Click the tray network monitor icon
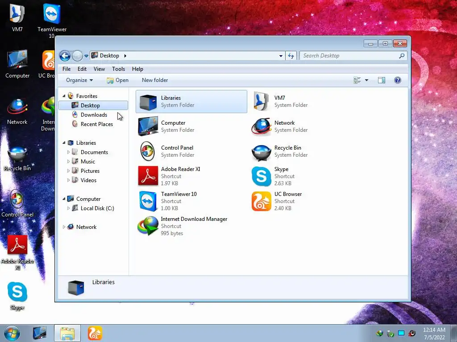 (x=401, y=333)
